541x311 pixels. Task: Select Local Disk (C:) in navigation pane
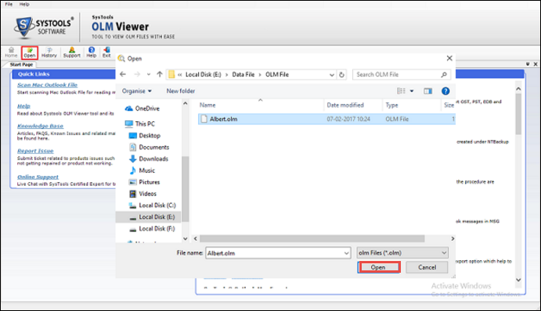(x=152, y=206)
